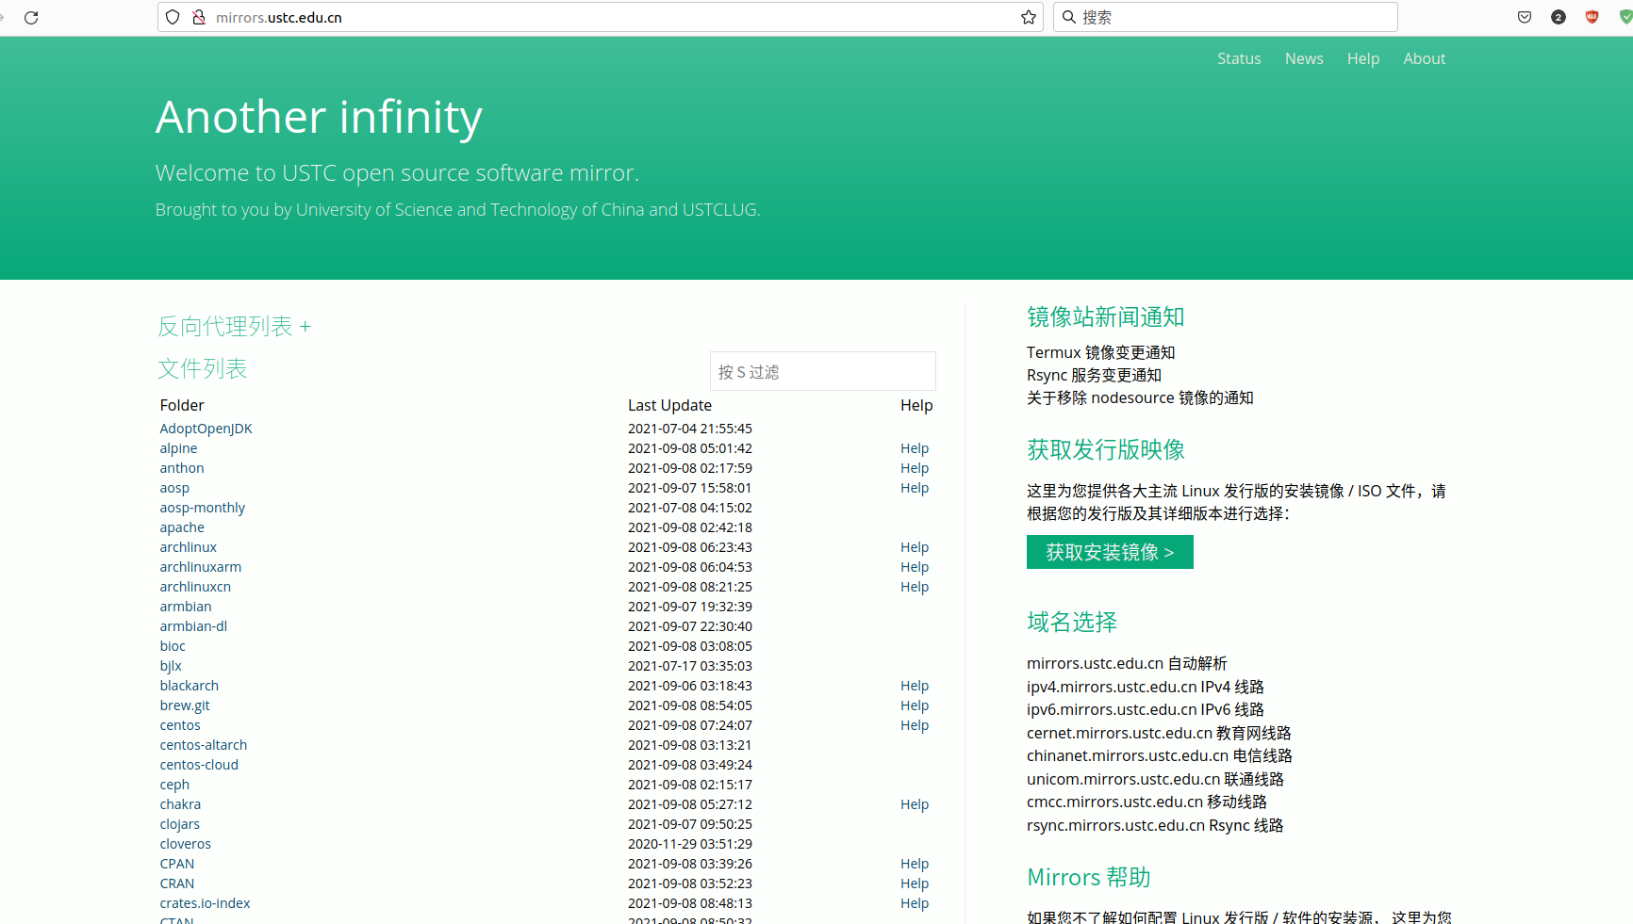Image resolution: width=1633 pixels, height=924 pixels.
Task: Open the bioc folder
Action: point(173,646)
